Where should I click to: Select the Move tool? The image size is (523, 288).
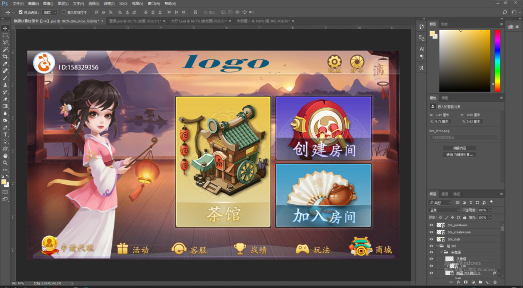pos(5,29)
